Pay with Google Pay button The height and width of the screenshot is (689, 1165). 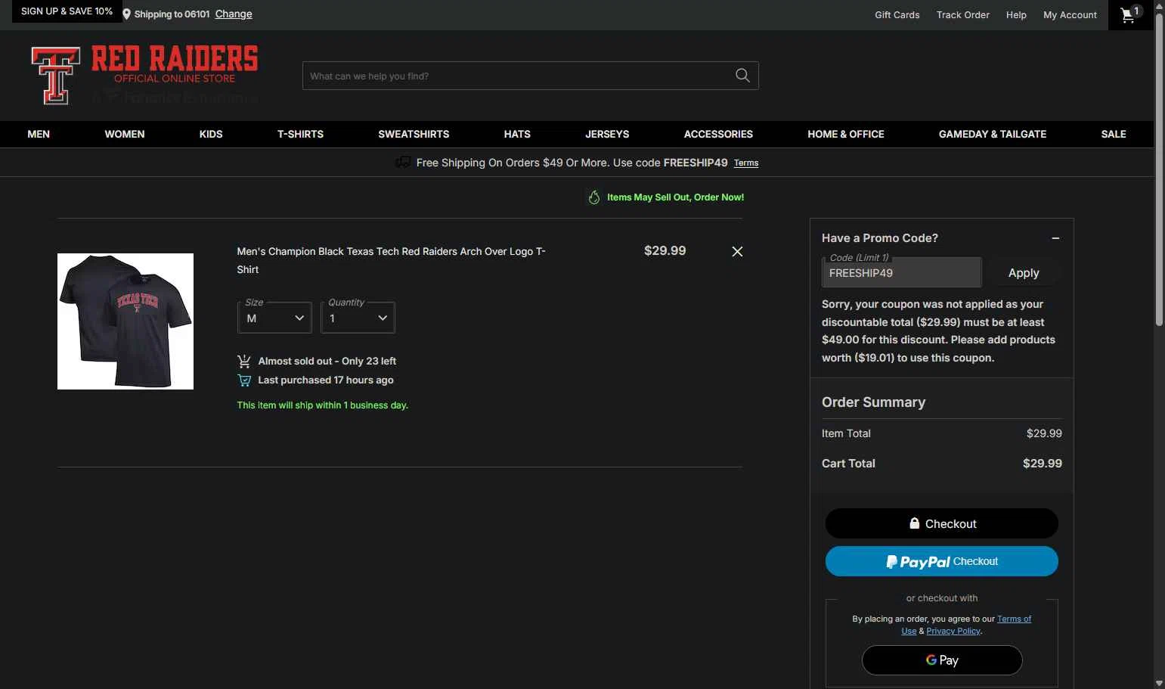pyautogui.click(x=942, y=660)
